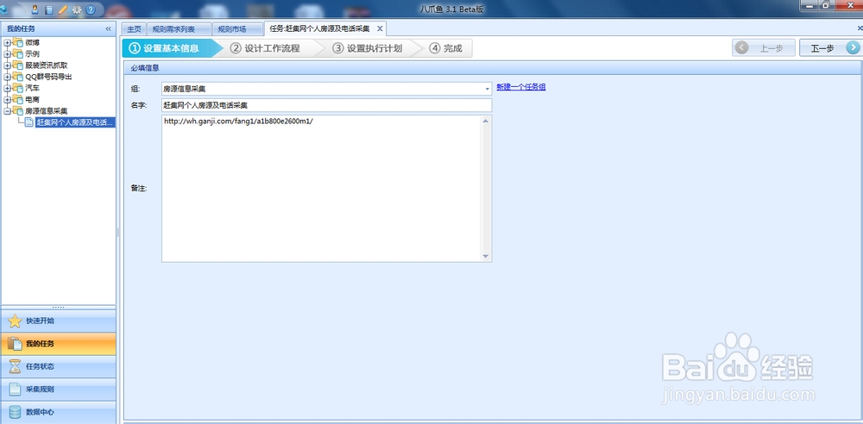Screen dimensions: 863x424
Task: Click the folder icon next to 房源信息采集
Action: [17, 111]
